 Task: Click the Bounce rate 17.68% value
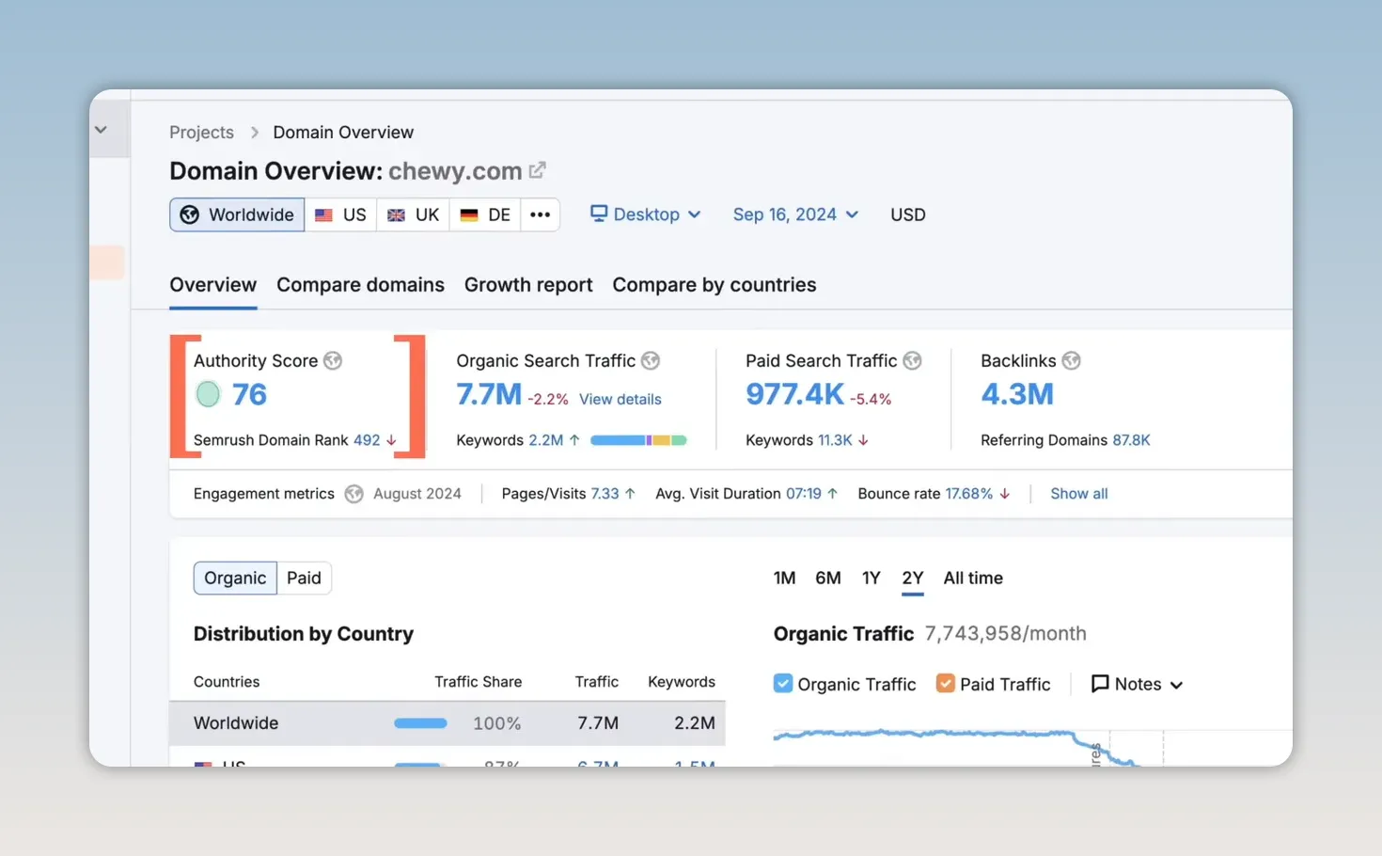click(x=969, y=494)
